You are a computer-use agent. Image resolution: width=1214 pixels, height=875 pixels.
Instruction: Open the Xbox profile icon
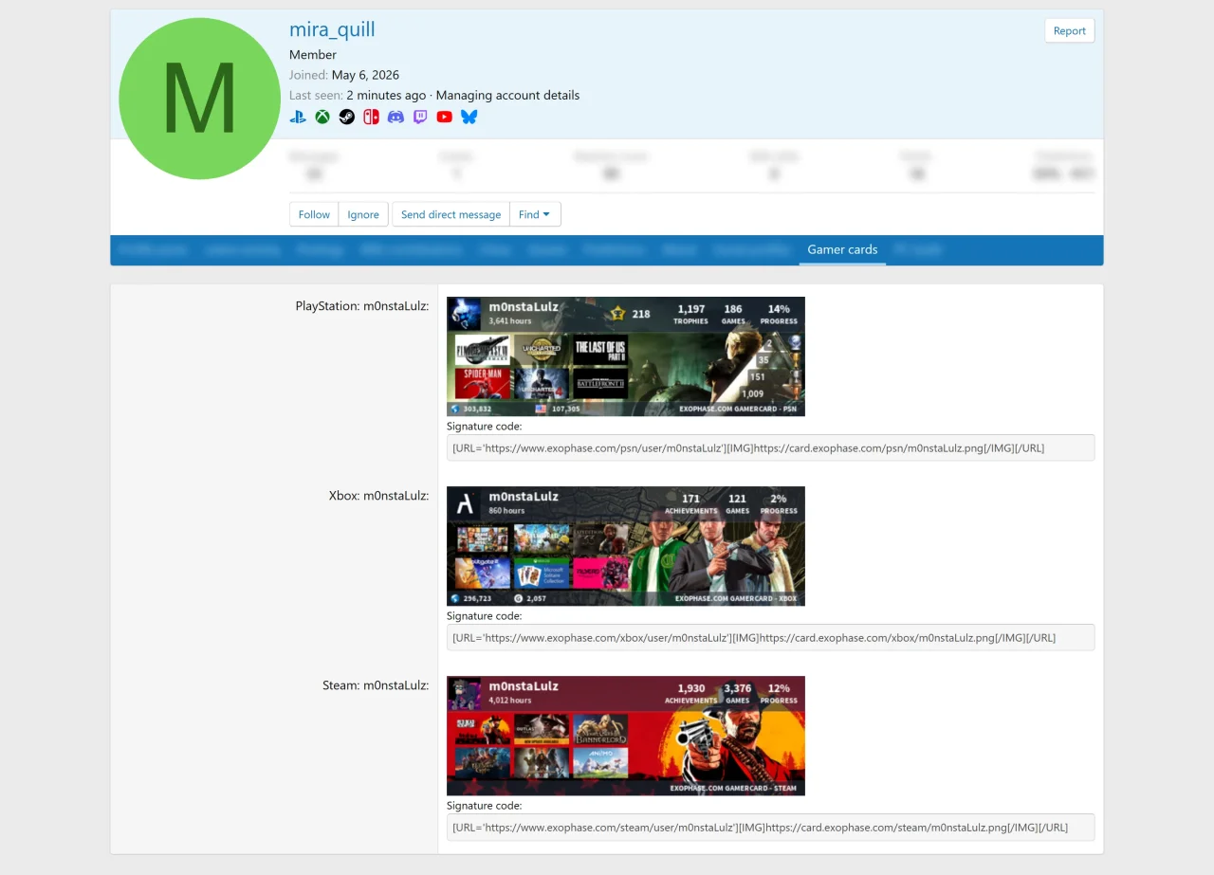(322, 117)
